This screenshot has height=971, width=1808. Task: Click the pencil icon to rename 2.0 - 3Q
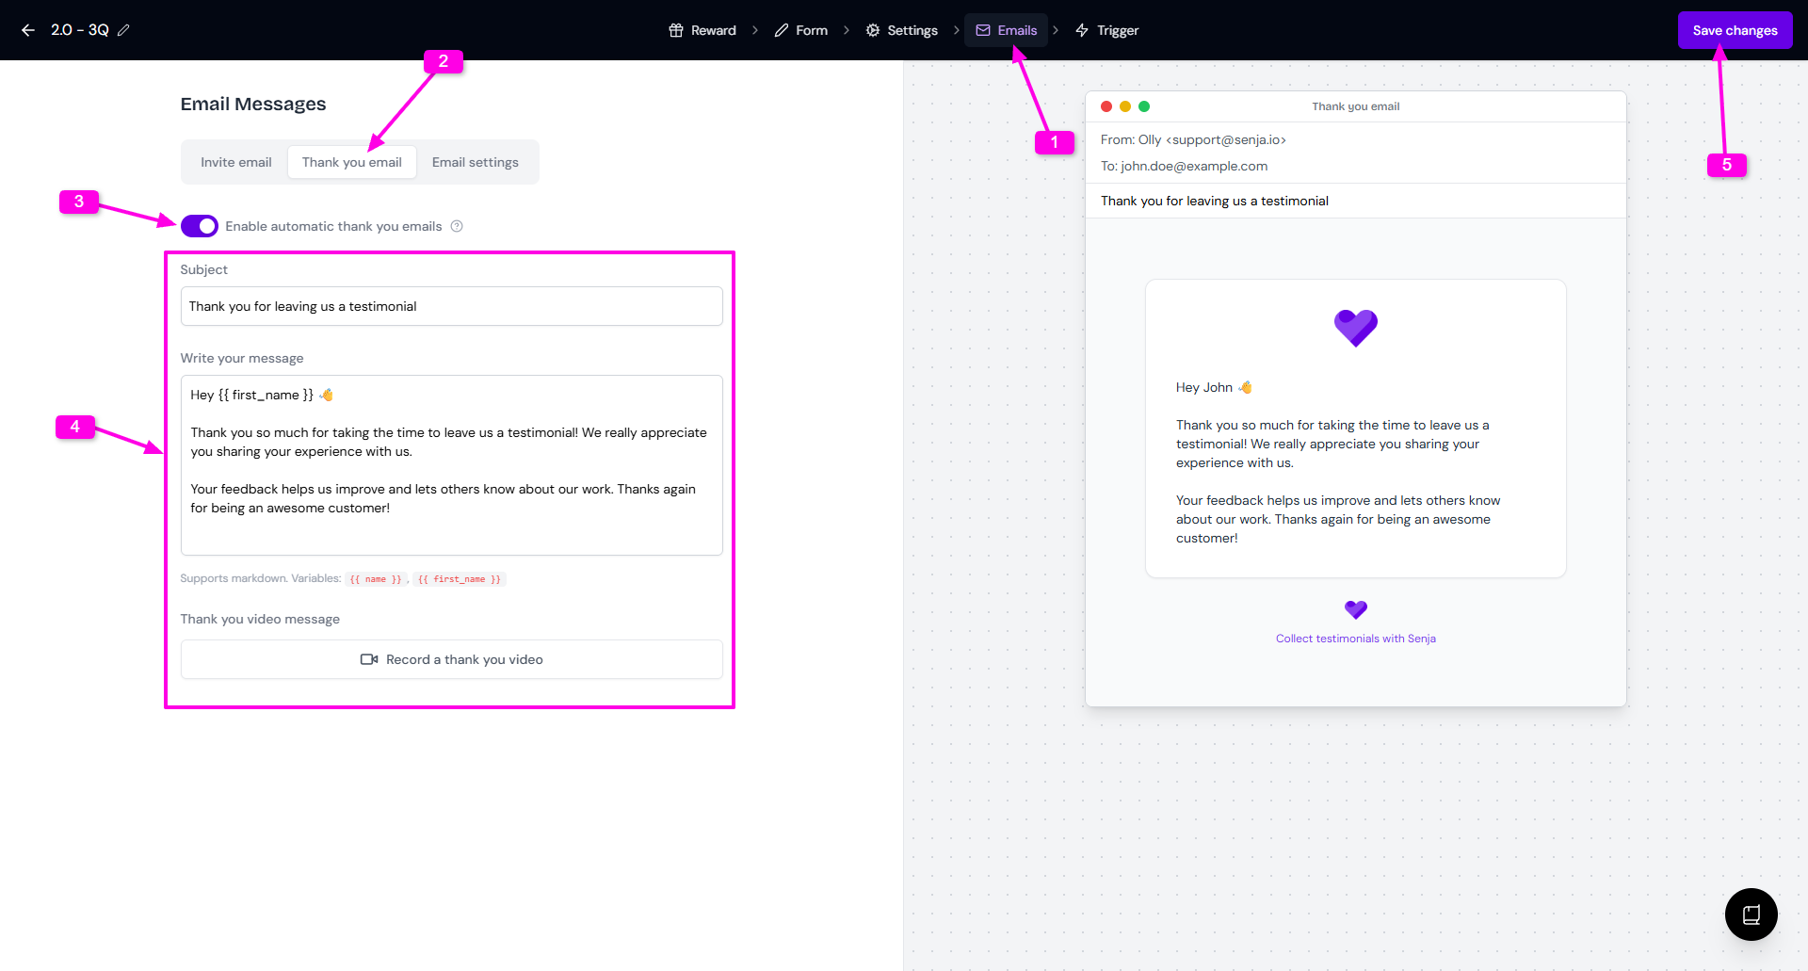coord(123,30)
